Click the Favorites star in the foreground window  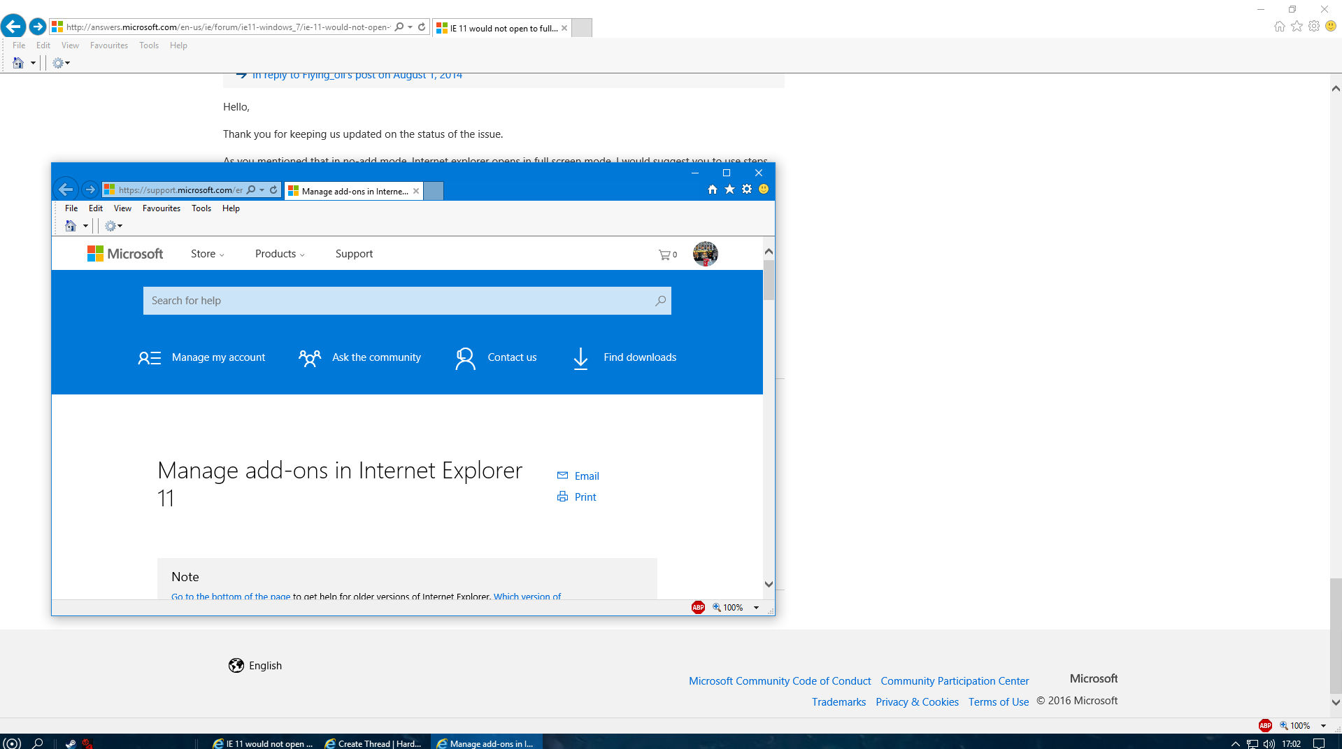[x=729, y=190]
